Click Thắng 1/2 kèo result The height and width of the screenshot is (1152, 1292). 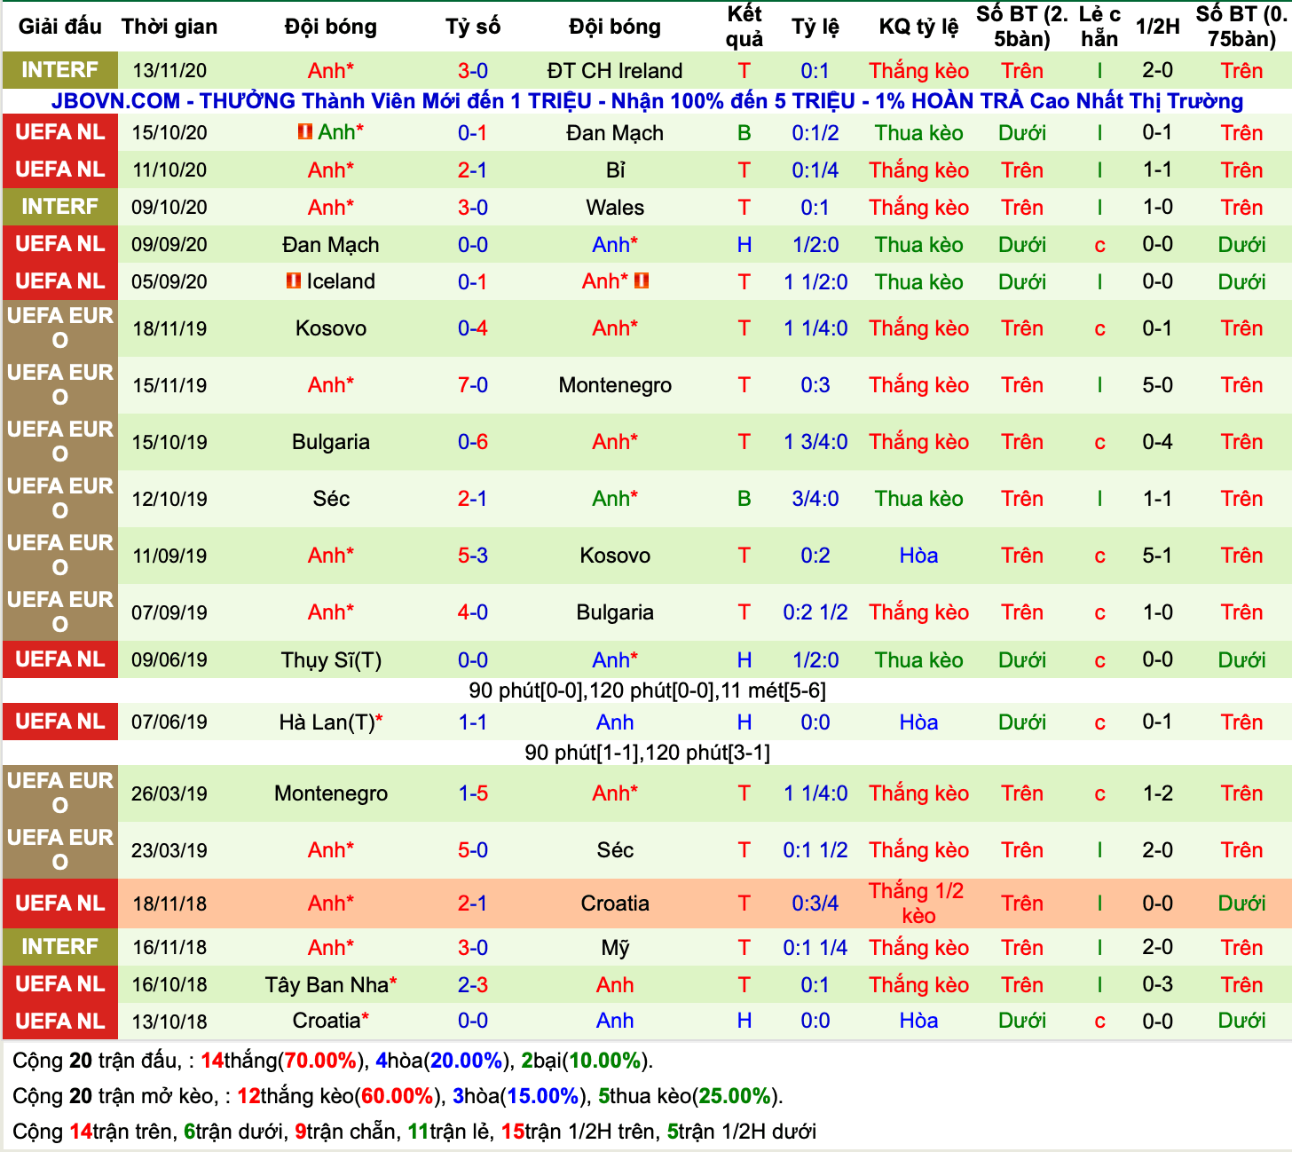coord(918,903)
